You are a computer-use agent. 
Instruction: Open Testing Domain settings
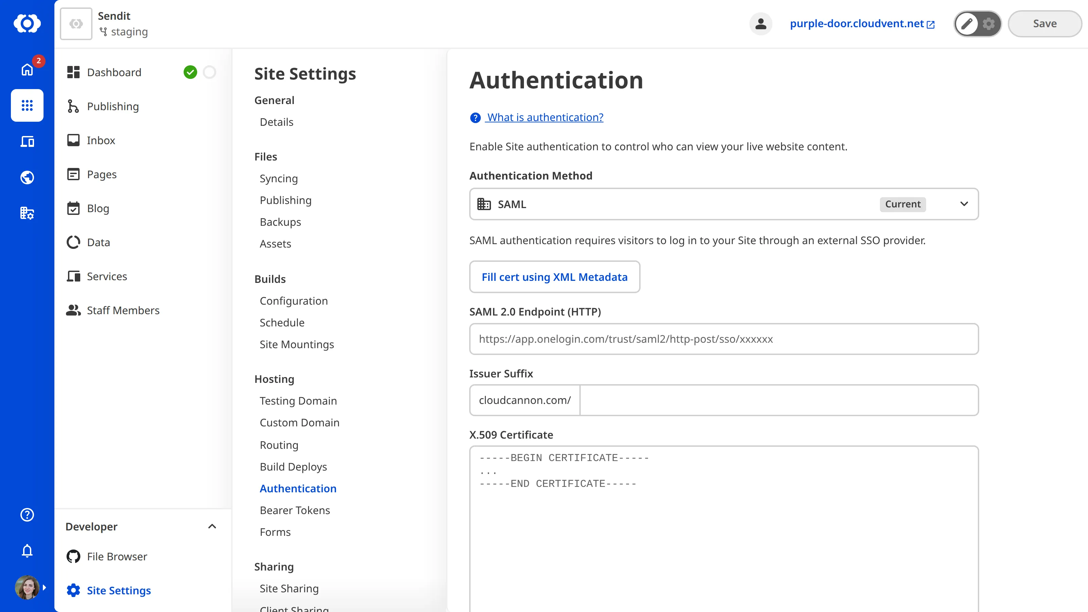[298, 401]
